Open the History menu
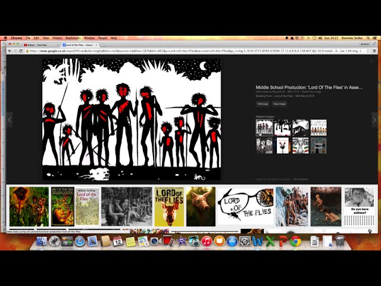Screen dimensions: 381x286 coord(57,38)
